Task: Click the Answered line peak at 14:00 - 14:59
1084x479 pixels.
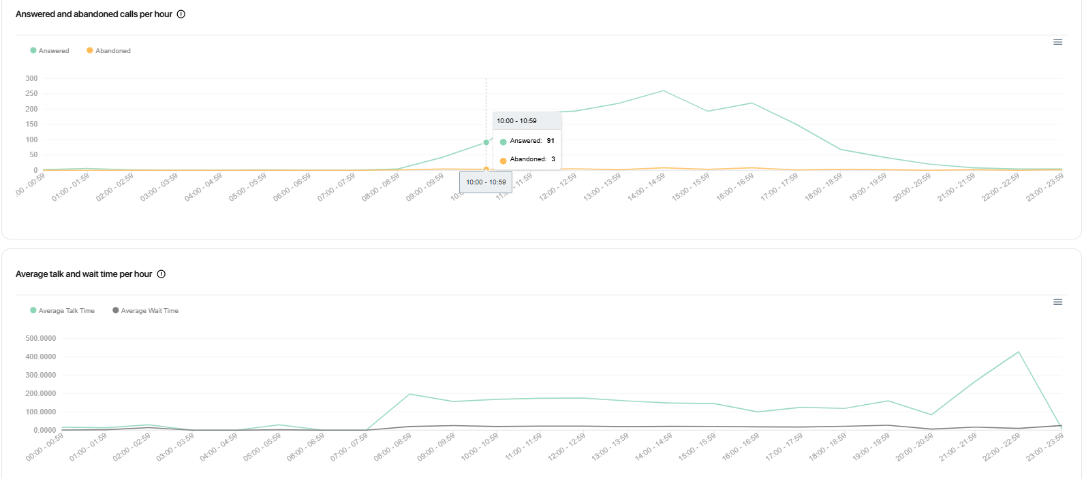Action: (663, 90)
